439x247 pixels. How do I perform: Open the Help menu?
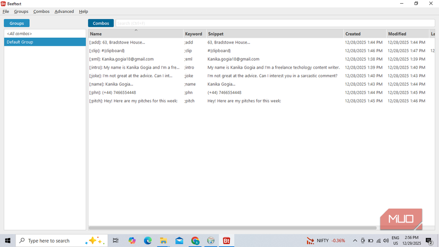click(x=84, y=12)
